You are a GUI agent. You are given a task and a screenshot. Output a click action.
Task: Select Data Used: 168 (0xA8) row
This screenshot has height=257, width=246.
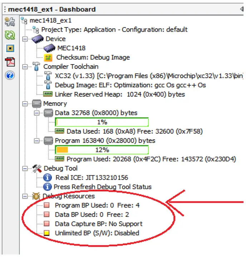pos(134,132)
